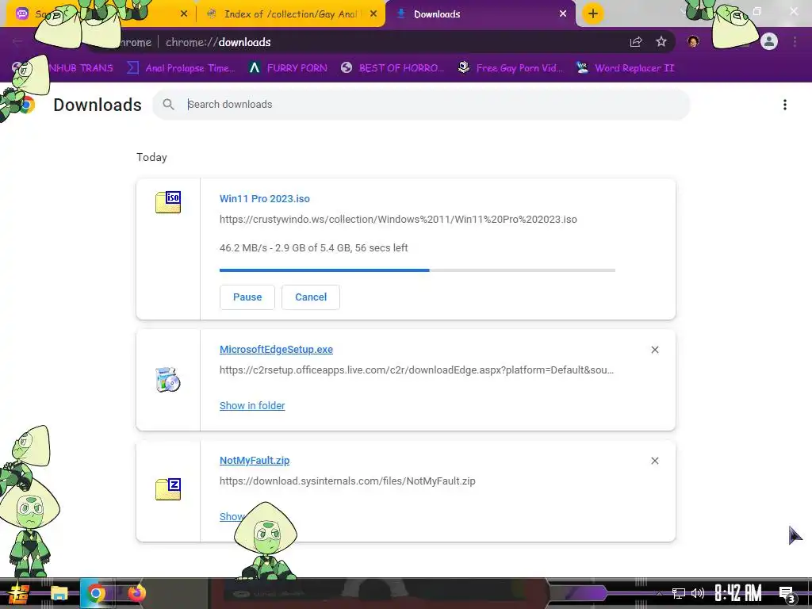The height and width of the screenshot is (609, 812).
Task: Open the Anal Prolapse Time... bookmark
Action: (181, 68)
